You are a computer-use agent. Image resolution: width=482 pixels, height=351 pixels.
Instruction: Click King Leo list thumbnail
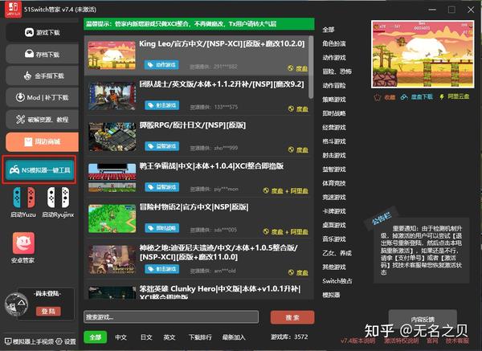(112, 55)
